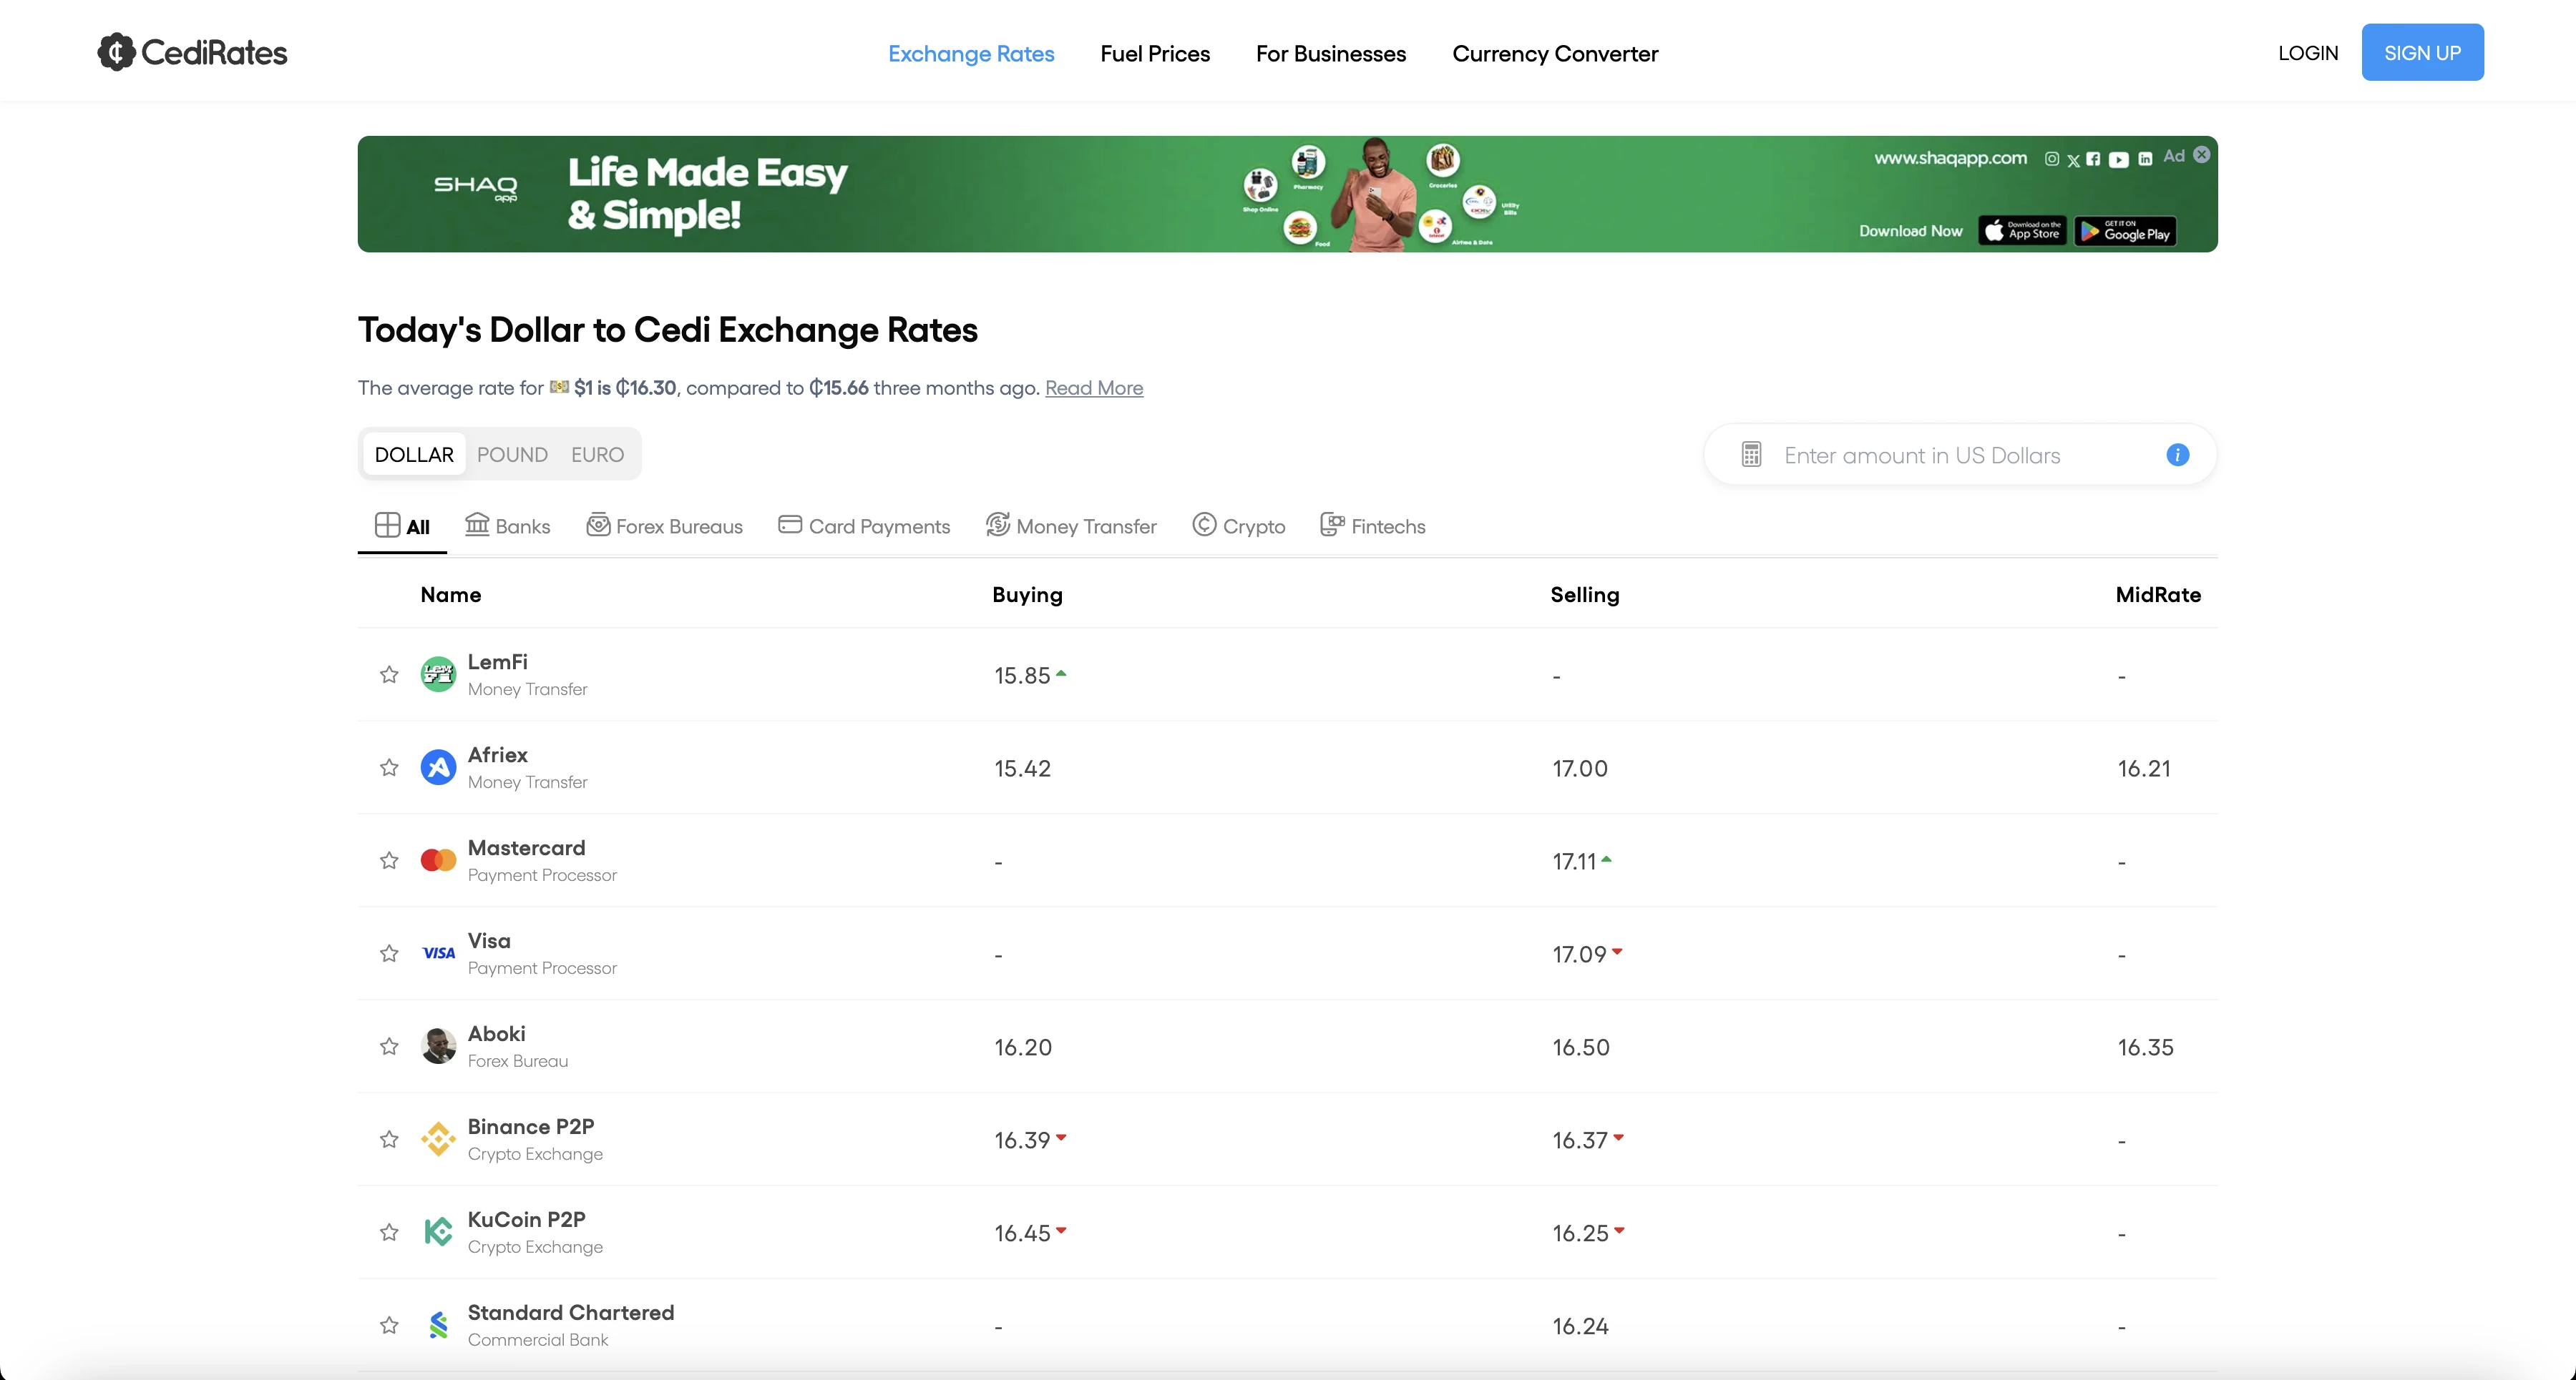Open the LinkedIn icon in ad banner
2576x1380 pixels.
pos(2145,159)
